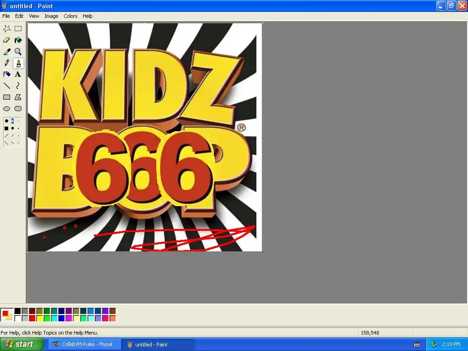Click the network connection tray icon
468x351 pixels.
coord(434,345)
